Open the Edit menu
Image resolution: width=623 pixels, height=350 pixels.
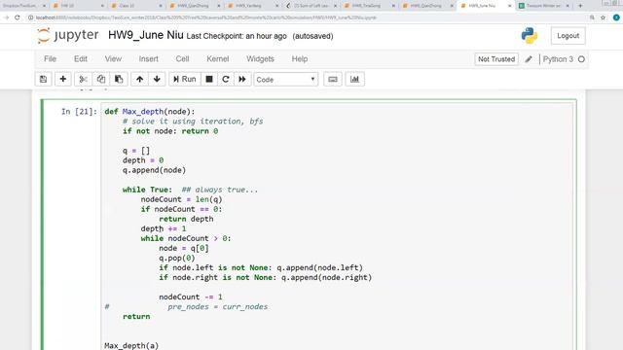coord(80,58)
